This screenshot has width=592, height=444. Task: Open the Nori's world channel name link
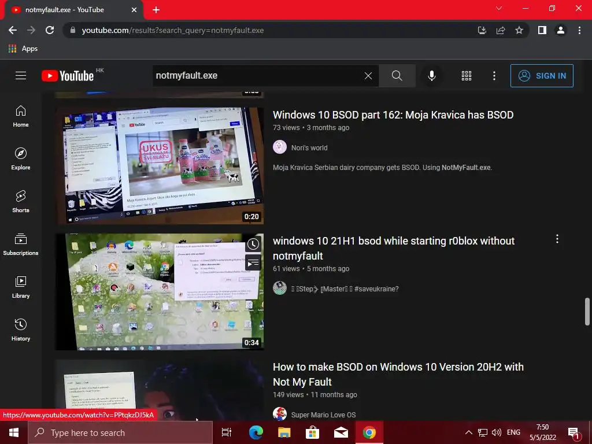[x=309, y=147]
